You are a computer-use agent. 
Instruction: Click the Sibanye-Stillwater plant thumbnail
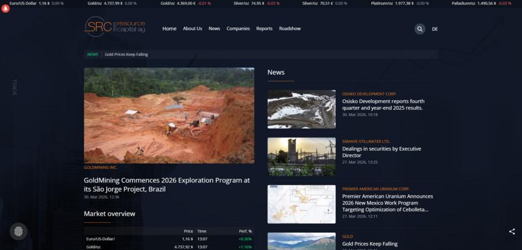click(301, 157)
